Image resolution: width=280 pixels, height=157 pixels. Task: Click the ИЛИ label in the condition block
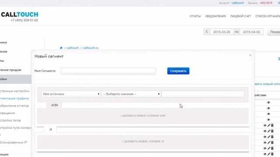(x=54, y=105)
